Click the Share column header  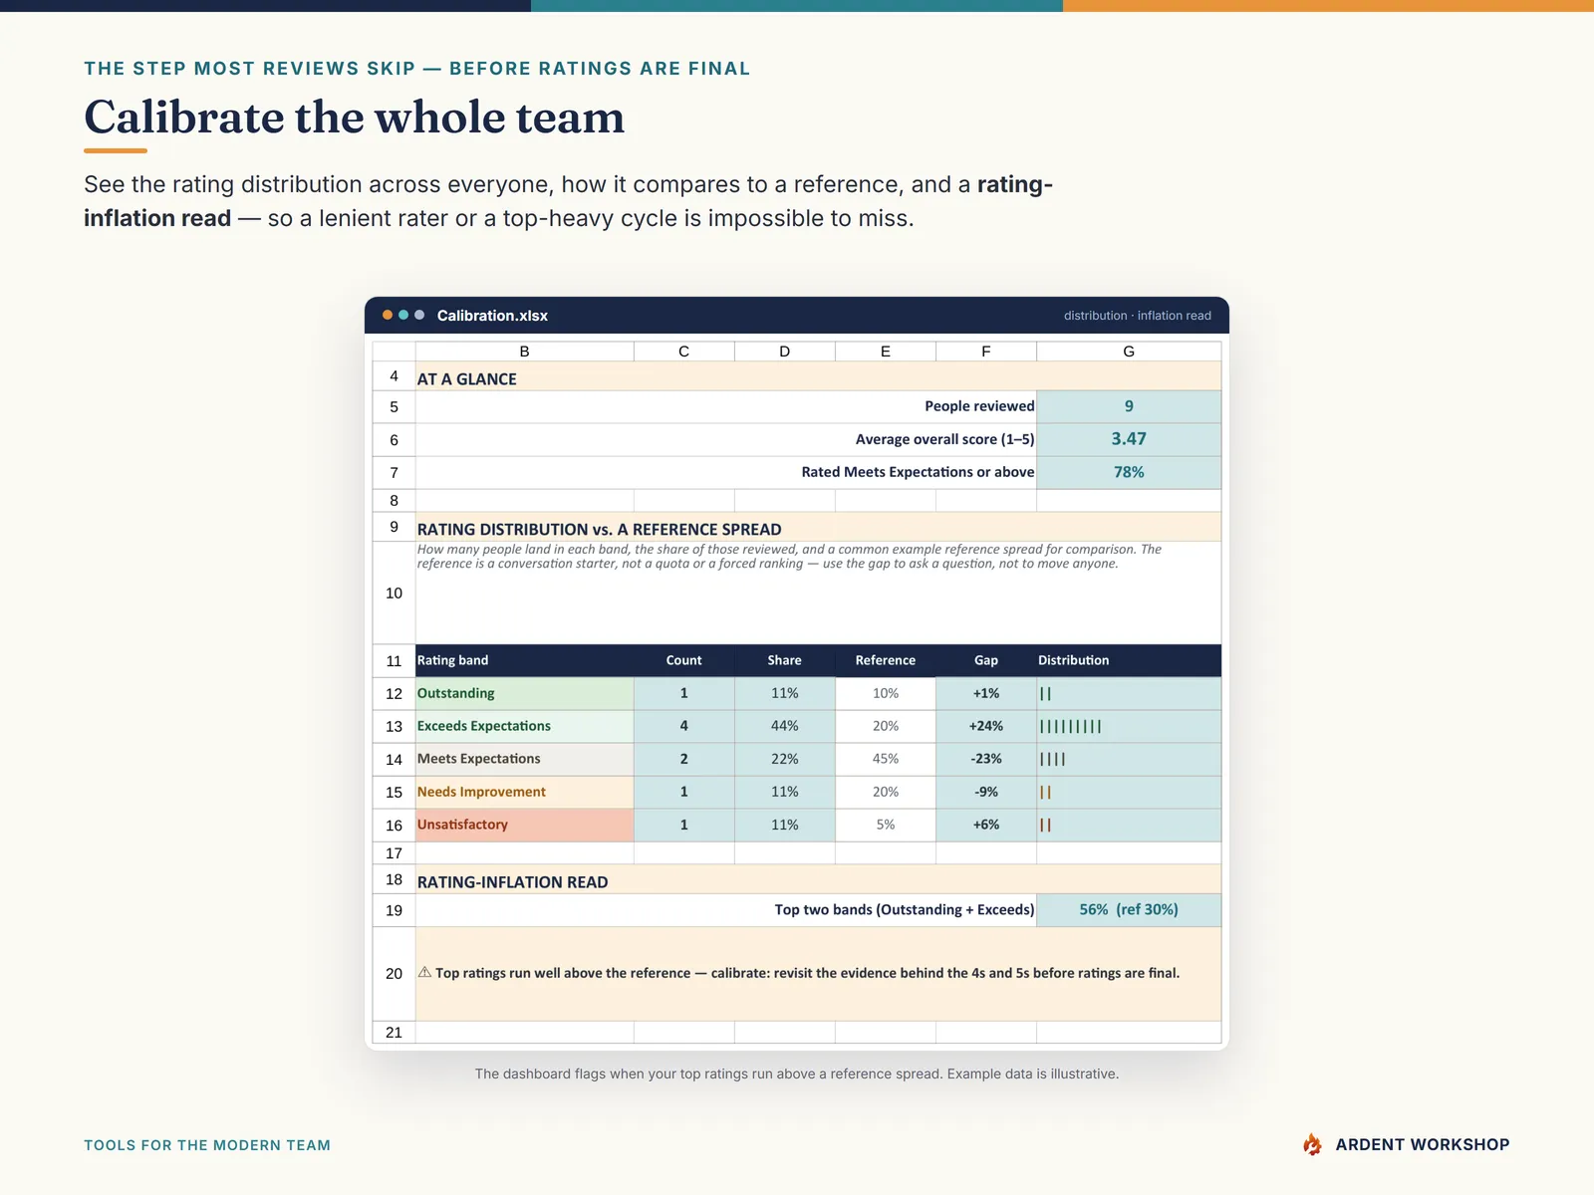coord(784,660)
